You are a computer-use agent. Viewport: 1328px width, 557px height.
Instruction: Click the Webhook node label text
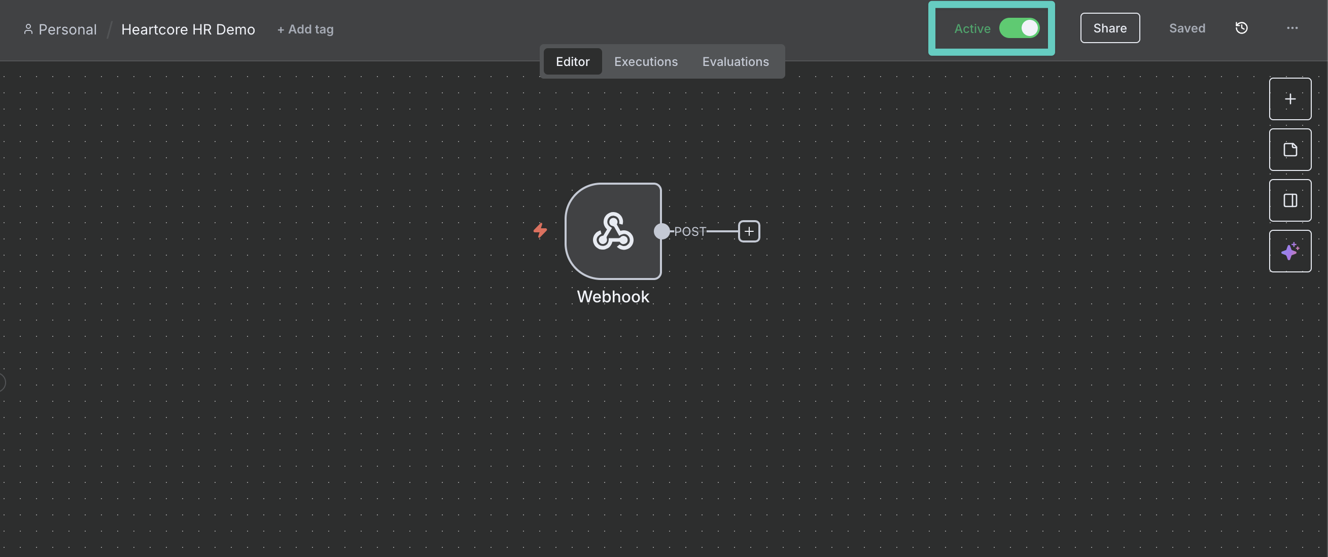click(x=612, y=297)
